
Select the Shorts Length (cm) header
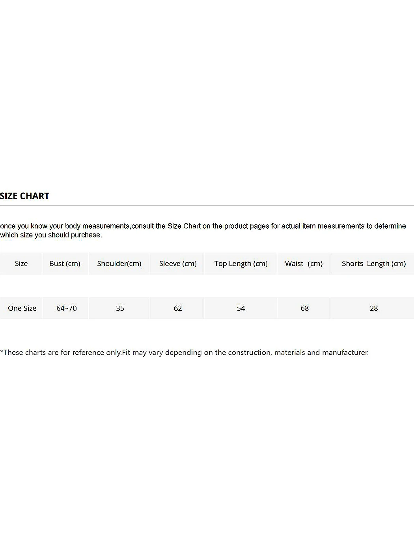click(373, 263)
